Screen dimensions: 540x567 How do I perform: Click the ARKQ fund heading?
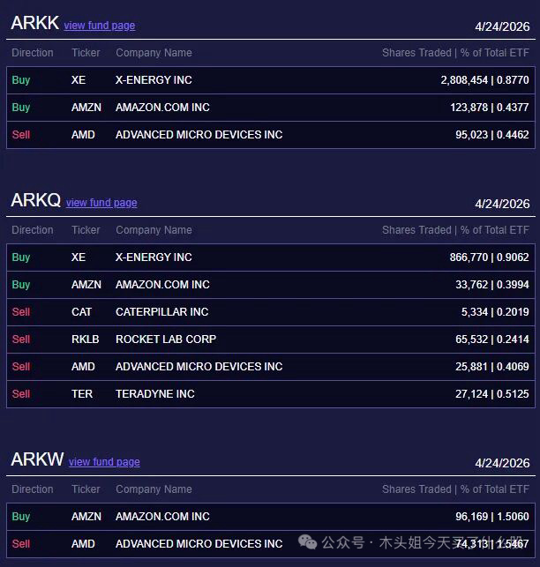pos(35,201)
